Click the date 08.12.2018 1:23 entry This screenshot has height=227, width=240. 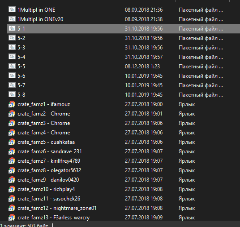click(x=142, y=67)
